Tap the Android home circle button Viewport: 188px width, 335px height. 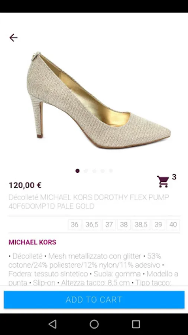click(94, 324)
